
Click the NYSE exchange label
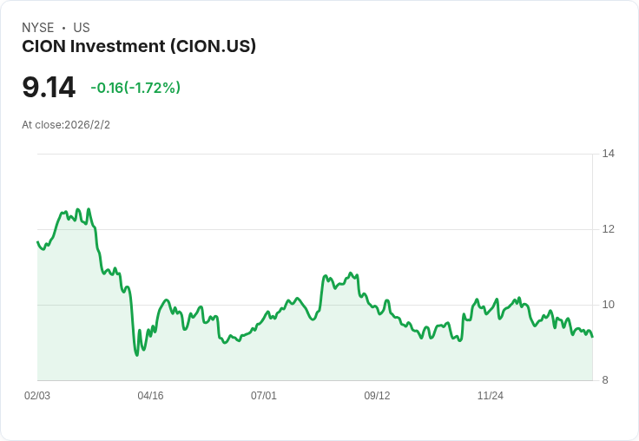(x=37, y=28)
